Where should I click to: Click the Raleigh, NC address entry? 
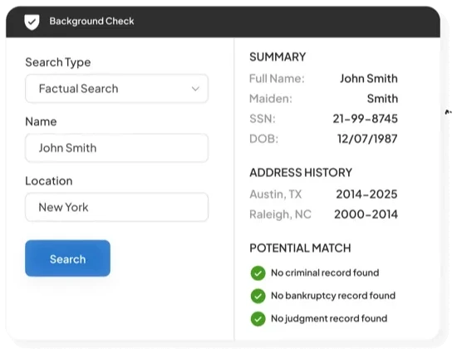280,214
